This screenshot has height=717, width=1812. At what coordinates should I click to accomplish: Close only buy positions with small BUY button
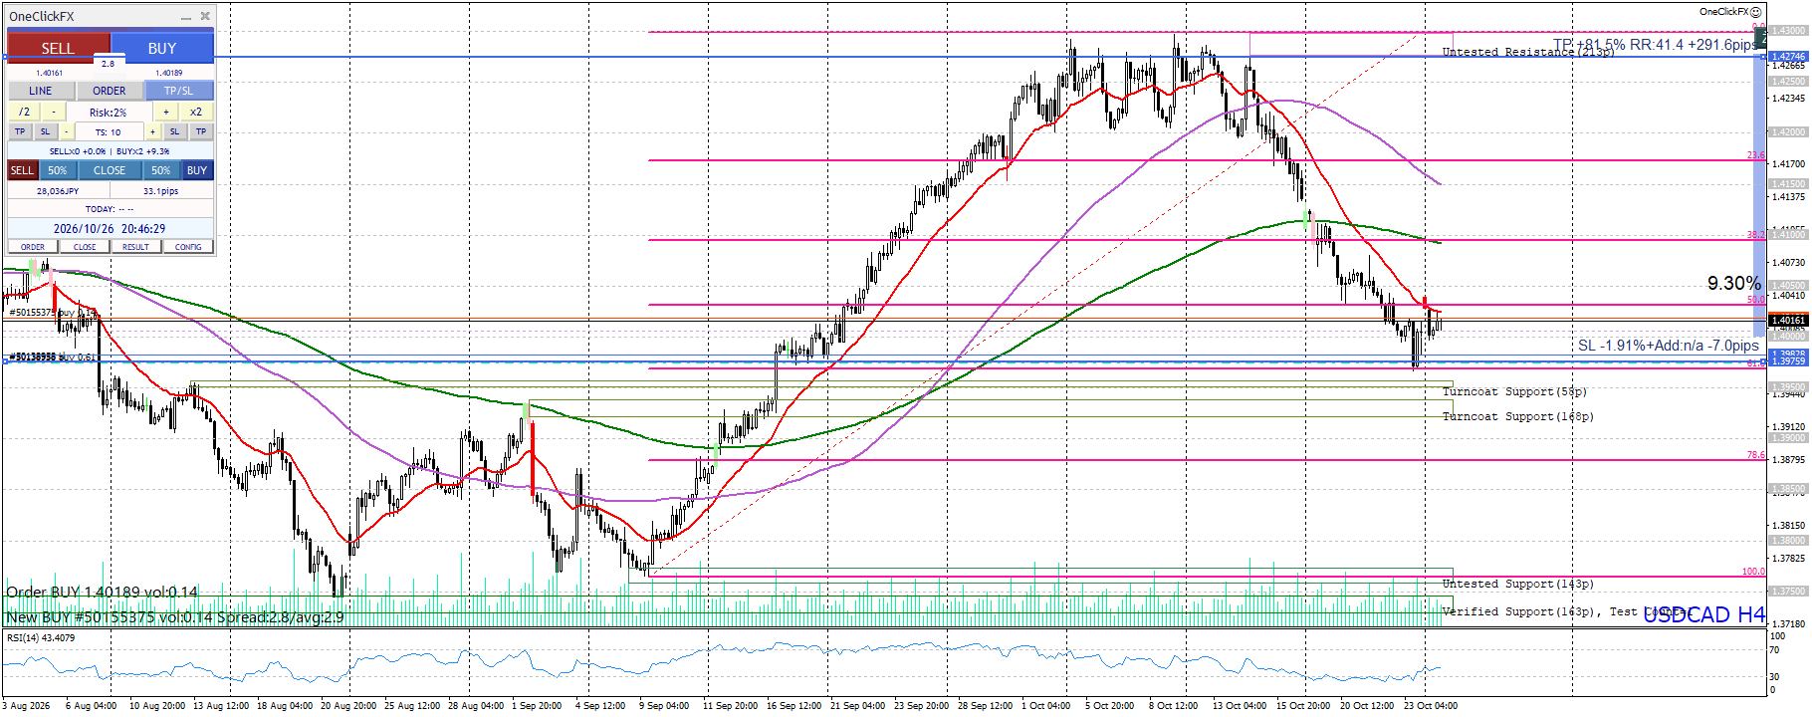tap(197, 170)
